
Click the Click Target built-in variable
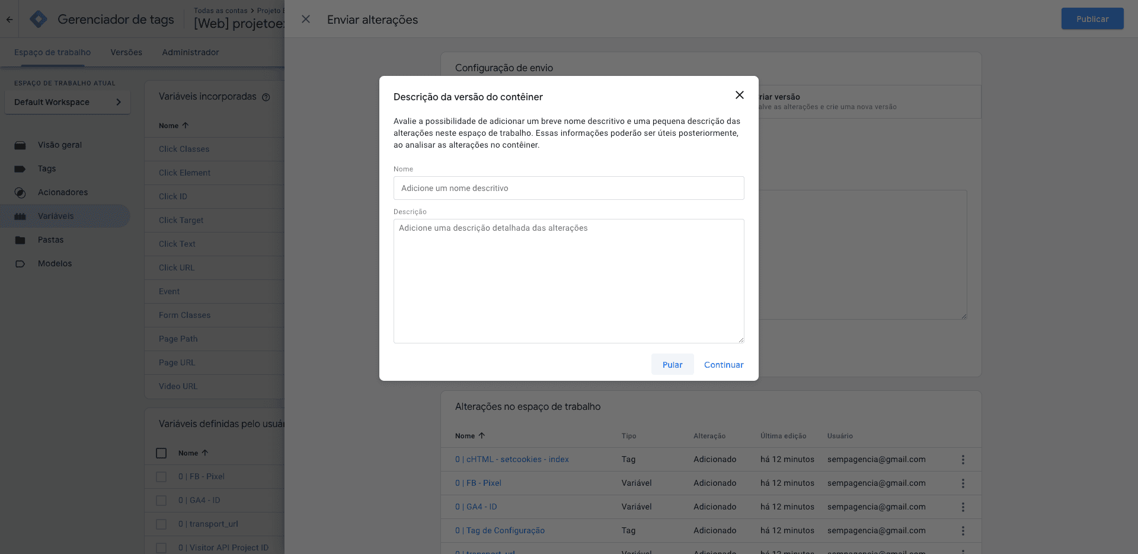pos(181,220)
